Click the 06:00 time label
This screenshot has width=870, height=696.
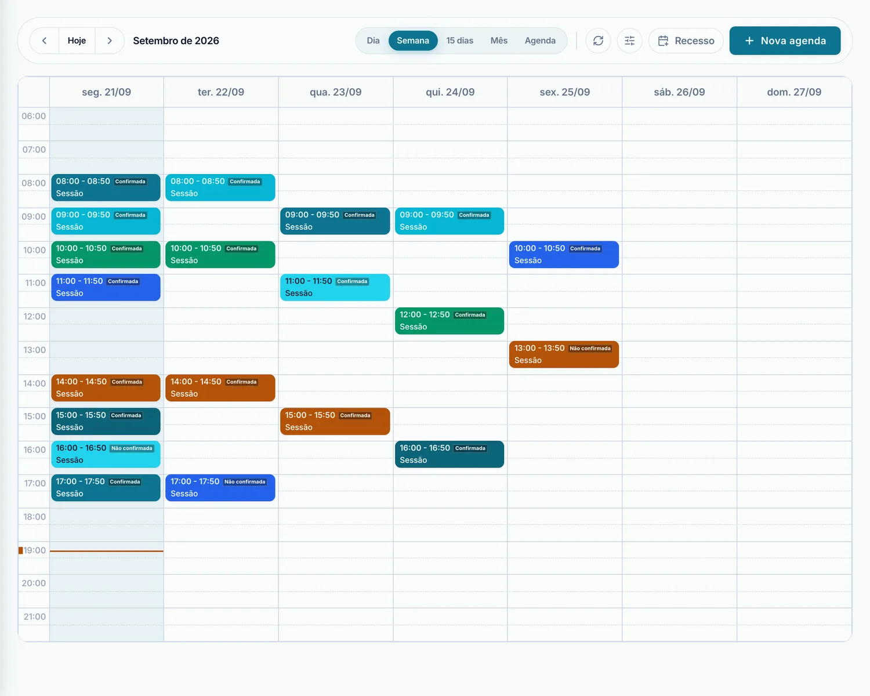pyautogui.click(x=34, y=116)
